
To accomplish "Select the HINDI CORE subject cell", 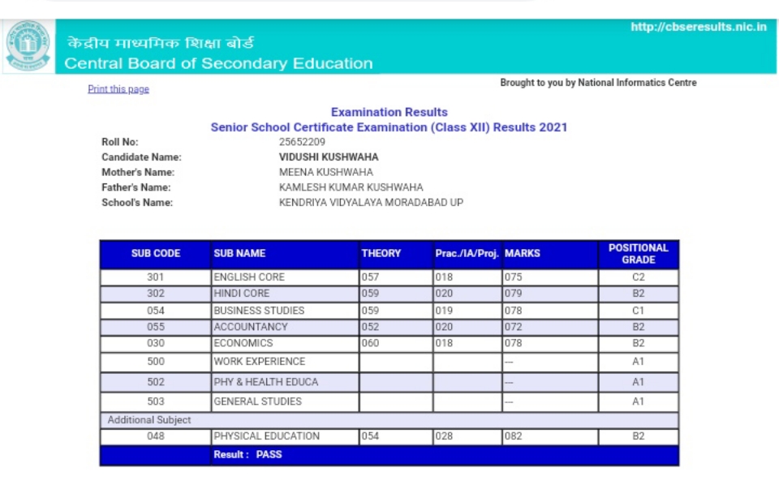I will click(285, 294).
